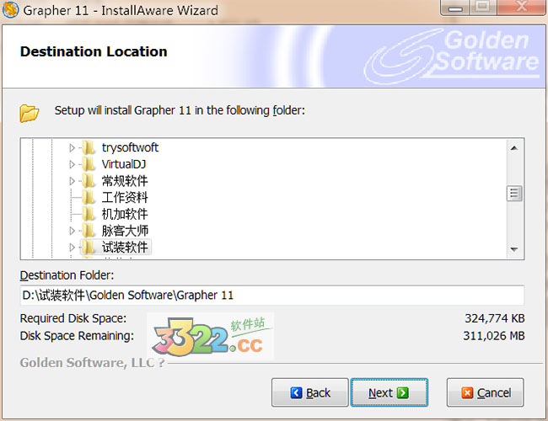This screenshot has height=421, width=548.
Task: Click the Grapher 11 title bar icon
Action: 10,10
